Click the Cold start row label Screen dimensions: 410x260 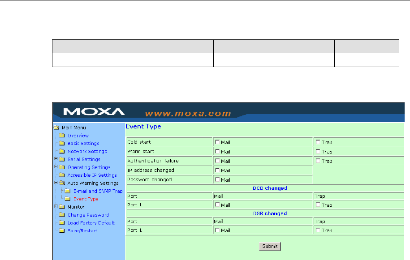tap(139, 142)
